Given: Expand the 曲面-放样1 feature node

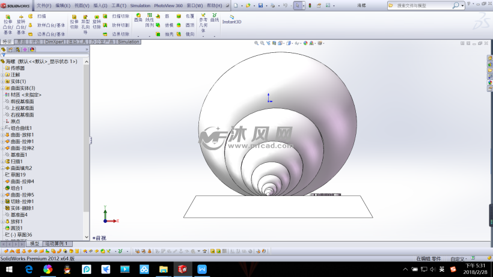Looking at the screenshot, I should 2,135.
